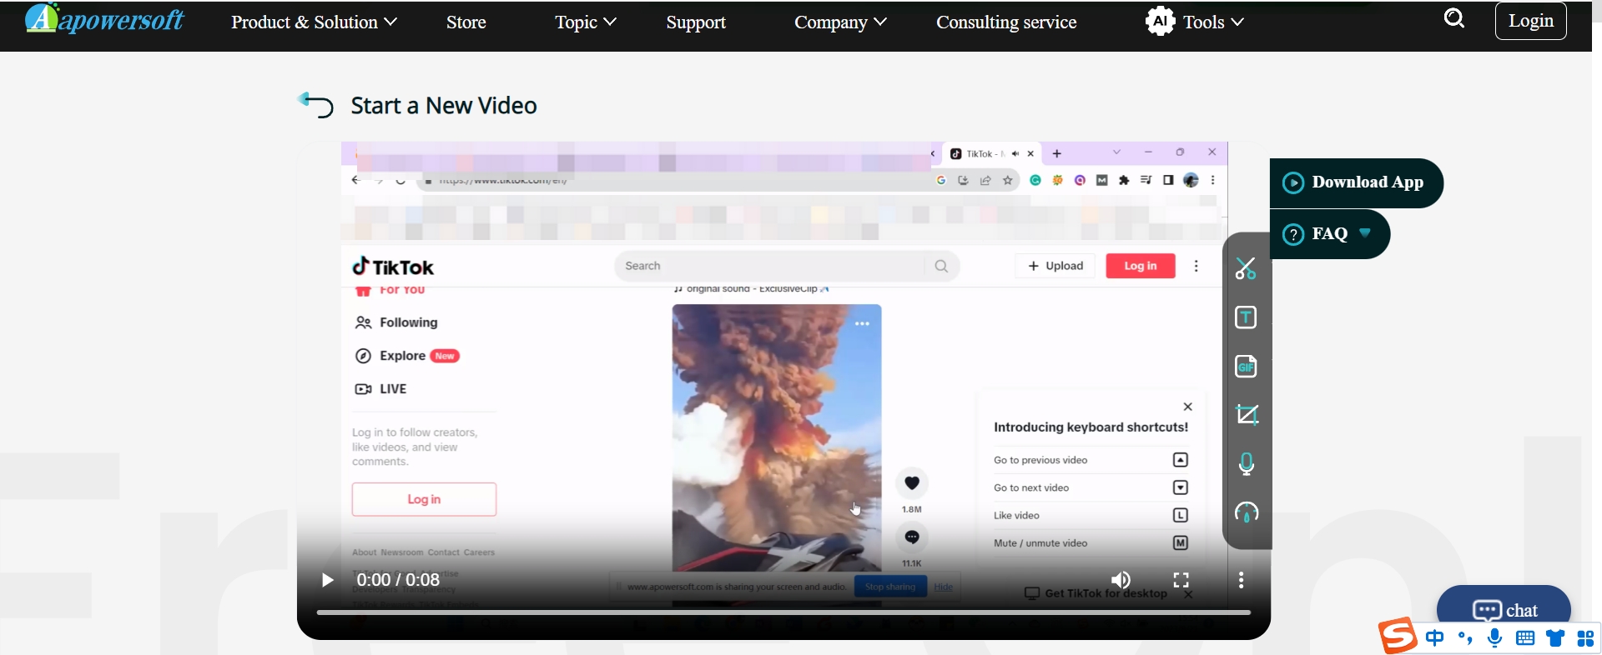Expand the Tools dropdown label

pos(1213,22)
